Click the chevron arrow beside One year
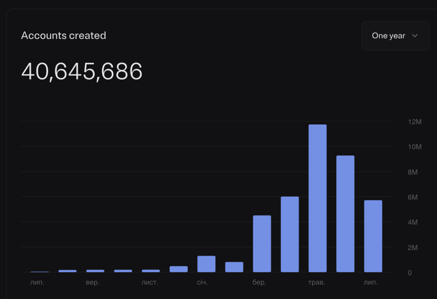The height and width of the screenshot is (299, 437). point(415,36)
